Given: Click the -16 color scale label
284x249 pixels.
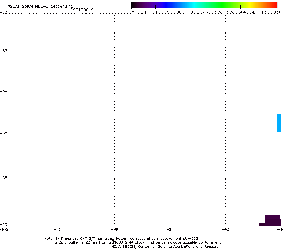Looking at the screenshot, I should point(130,12).
